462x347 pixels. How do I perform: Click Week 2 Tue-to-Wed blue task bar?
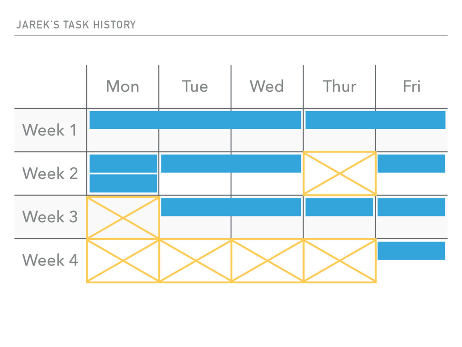231,164
